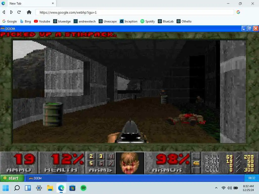Viewport: 259px width, 194px height.
Task: Open Microsoft Store from the taskbar
Action: tap(72, 188)
